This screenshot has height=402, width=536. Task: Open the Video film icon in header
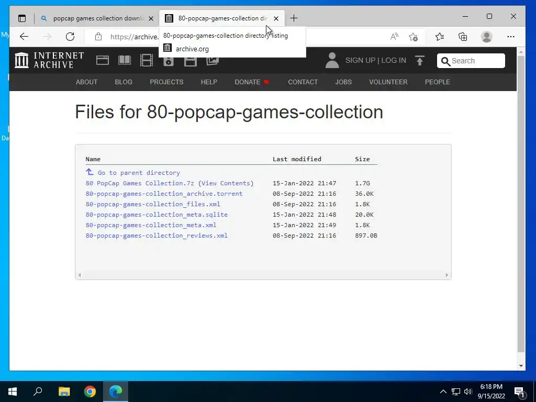point(147,61)
